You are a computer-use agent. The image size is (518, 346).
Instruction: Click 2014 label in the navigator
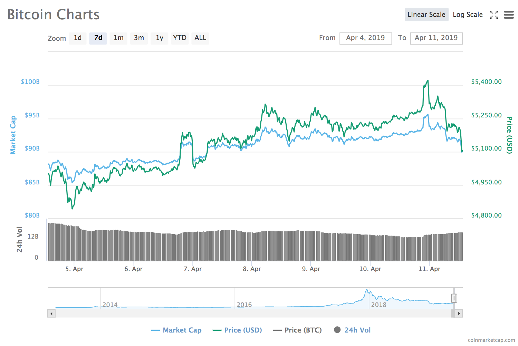coord(110,305)
